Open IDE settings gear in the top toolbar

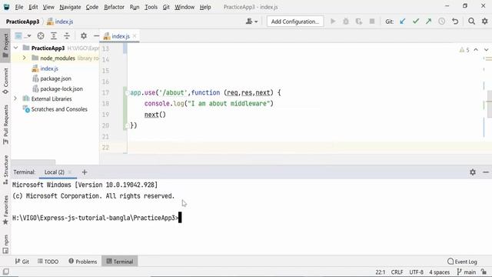point(485,22)
